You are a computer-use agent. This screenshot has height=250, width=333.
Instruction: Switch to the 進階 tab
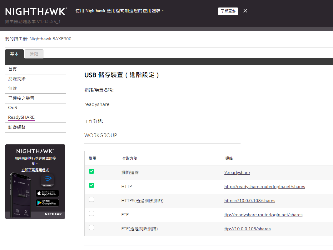[x=34, y=54]
